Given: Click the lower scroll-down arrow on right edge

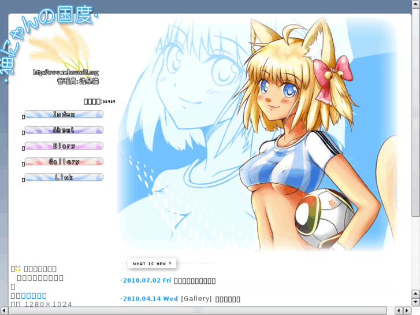Looking at the screenshot, I should tap(415, 302).
